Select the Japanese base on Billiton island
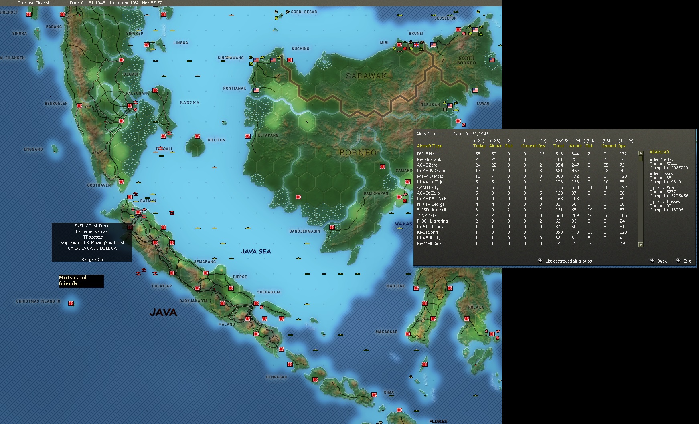 [197, 136]
